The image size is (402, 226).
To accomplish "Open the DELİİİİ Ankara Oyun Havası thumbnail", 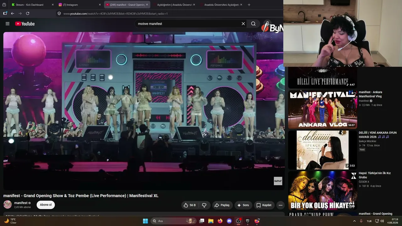I will tap(323, 150).
